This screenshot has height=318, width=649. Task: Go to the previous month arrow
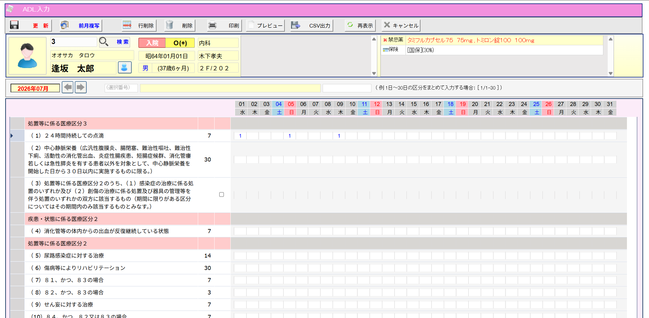[x=68, y=87]
